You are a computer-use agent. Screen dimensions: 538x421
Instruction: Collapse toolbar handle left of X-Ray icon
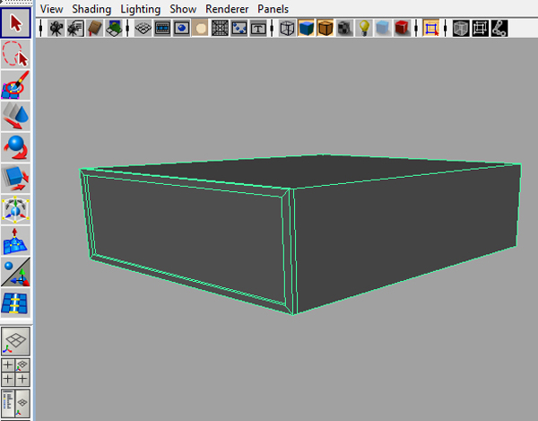pos(446,28)
